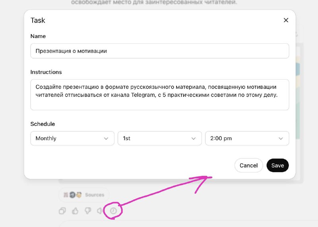Cancel the task dialog

(x=248, y=165)
